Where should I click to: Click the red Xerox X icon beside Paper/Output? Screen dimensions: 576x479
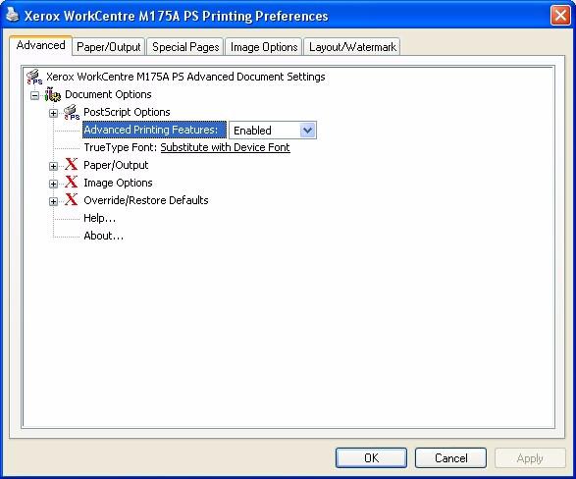72,165
